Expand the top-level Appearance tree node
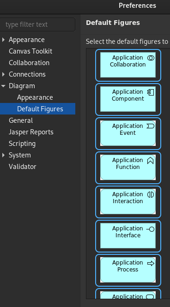This screenshot has height=307, width=170. (x=3, y=40)
